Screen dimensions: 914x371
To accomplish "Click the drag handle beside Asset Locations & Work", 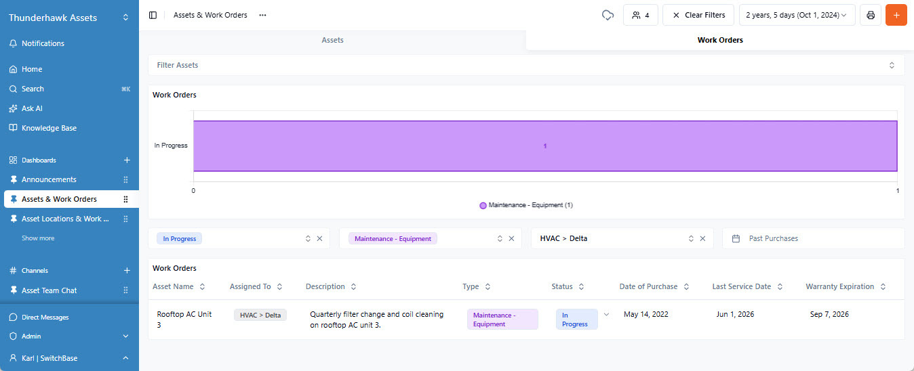I will pos(125,219).
